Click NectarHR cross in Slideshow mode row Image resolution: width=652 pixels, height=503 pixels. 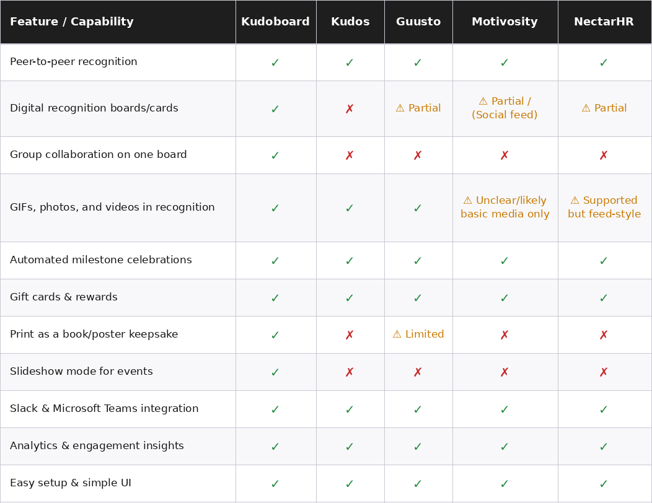604,372
